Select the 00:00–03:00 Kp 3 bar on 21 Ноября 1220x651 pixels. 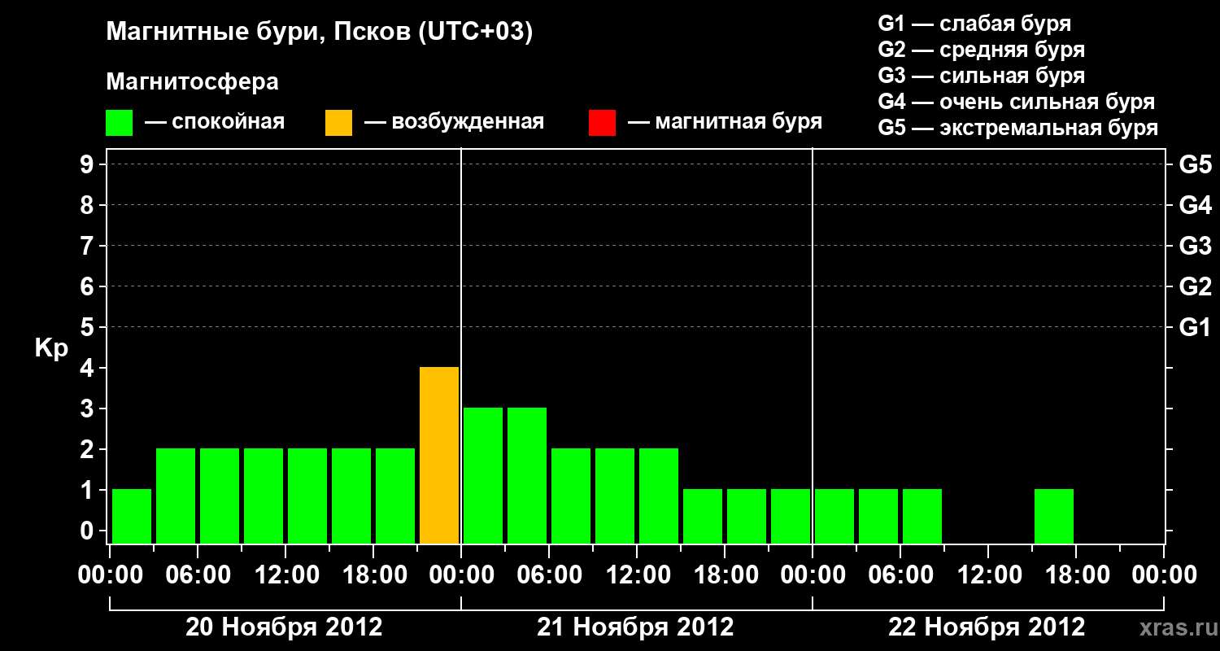tap(483, 475)
